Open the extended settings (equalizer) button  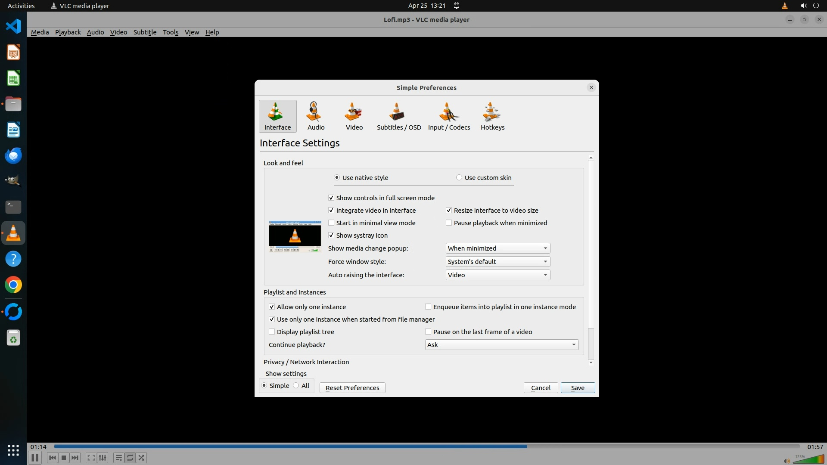coord(103,458)
